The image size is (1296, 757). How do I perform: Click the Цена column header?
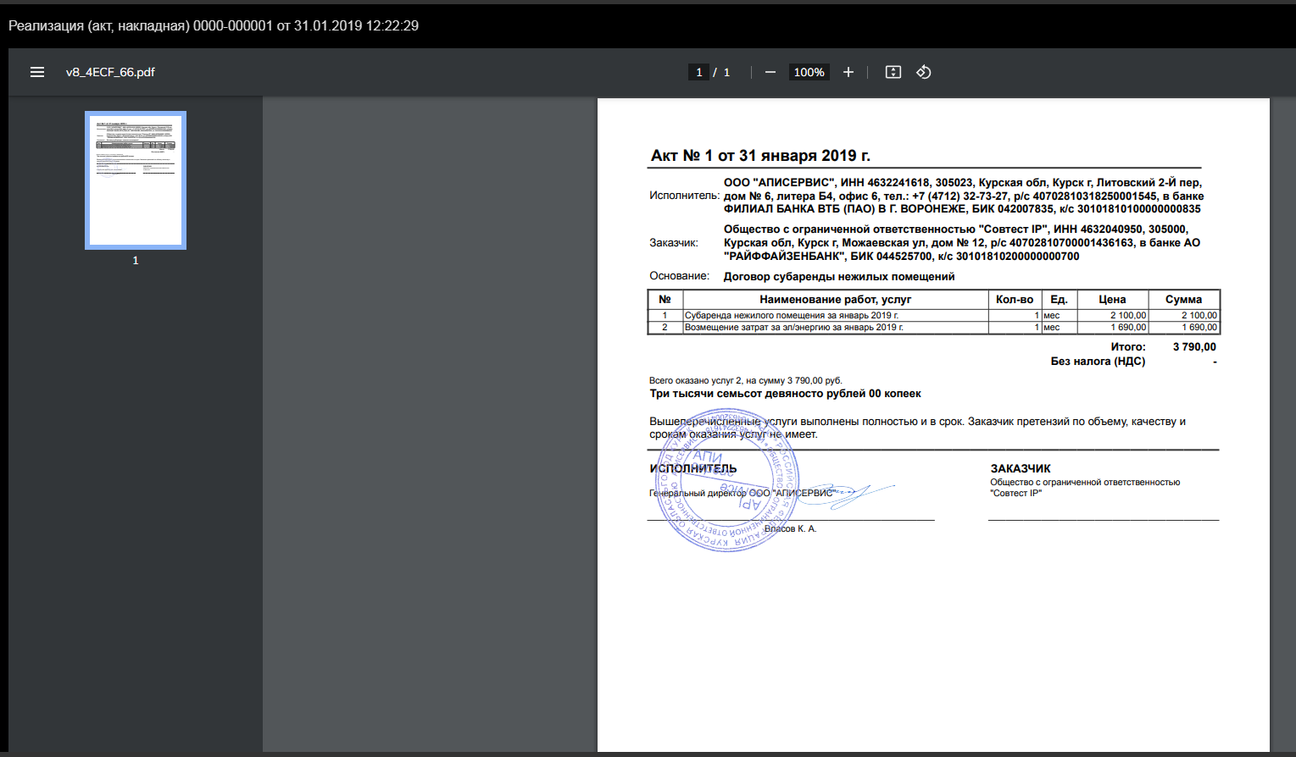point(1112,300)
